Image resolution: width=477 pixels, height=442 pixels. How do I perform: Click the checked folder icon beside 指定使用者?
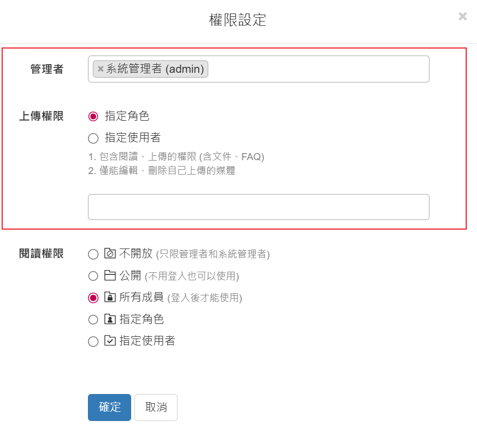pos(110,341)
